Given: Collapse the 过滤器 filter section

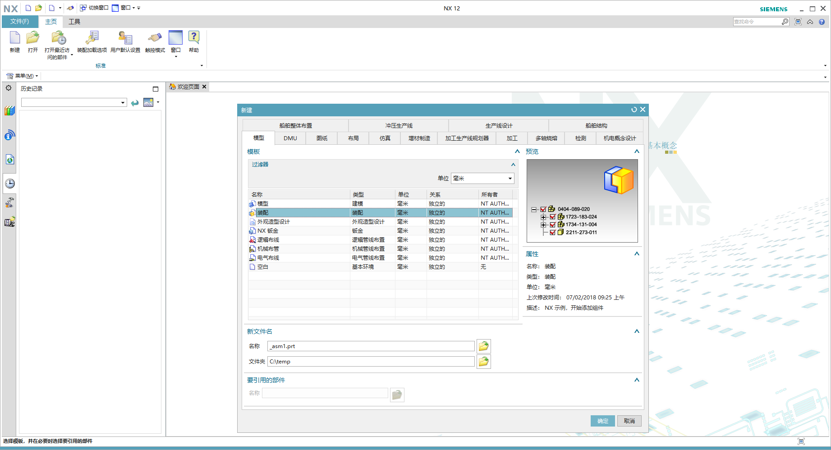Looking at the screenshot, I should (513, 165).
